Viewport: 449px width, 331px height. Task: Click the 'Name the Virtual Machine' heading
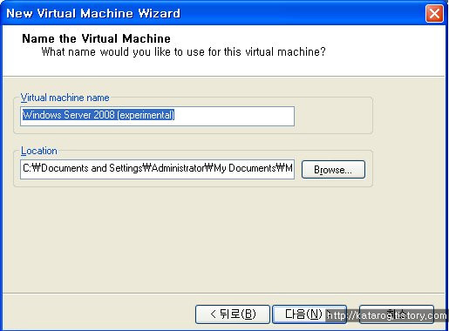96,38
